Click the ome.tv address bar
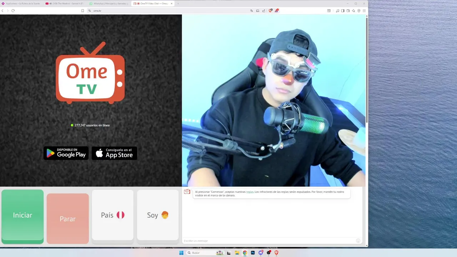 coord(168,11)
